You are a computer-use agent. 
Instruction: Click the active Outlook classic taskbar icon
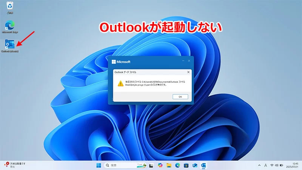coord(203,165)
